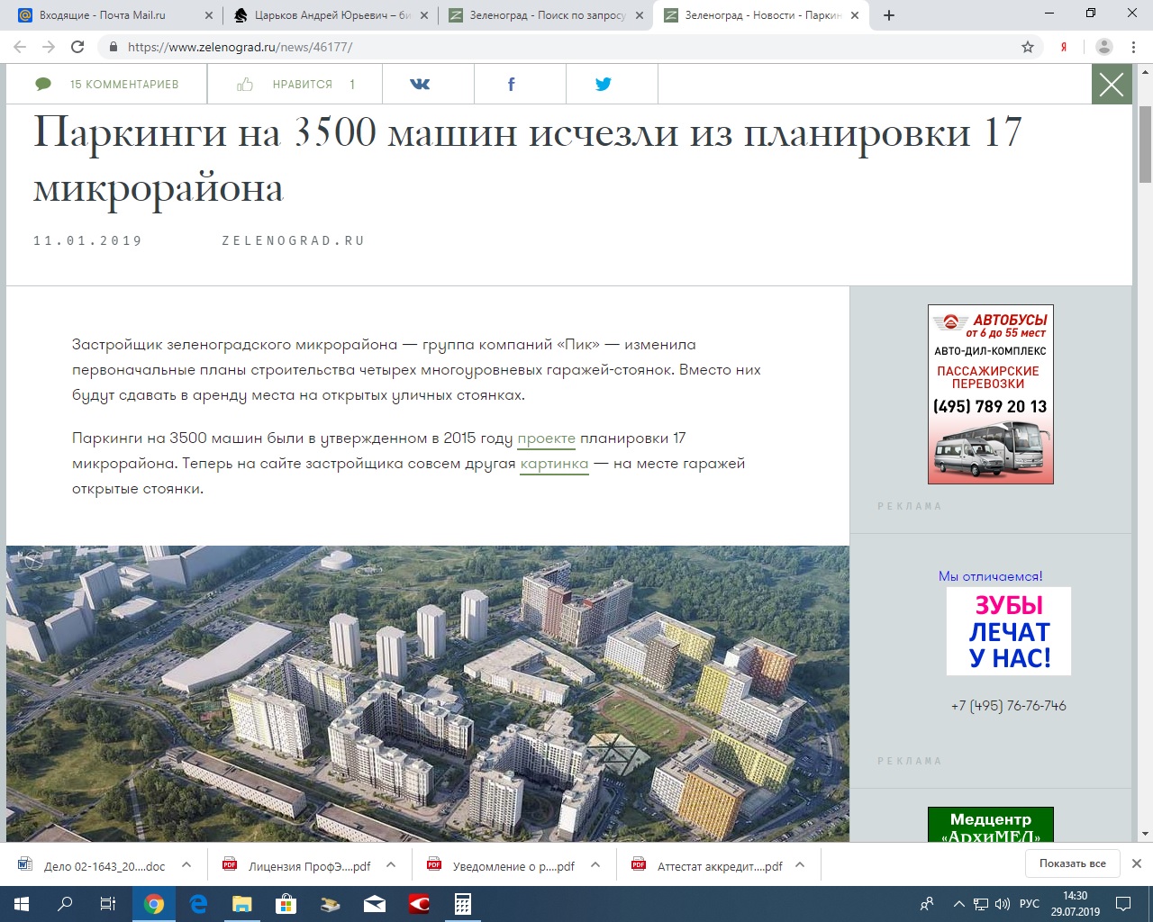Click the address bar URL field
The width and height of the screenshot is (1153, 922).
point(540,47)
